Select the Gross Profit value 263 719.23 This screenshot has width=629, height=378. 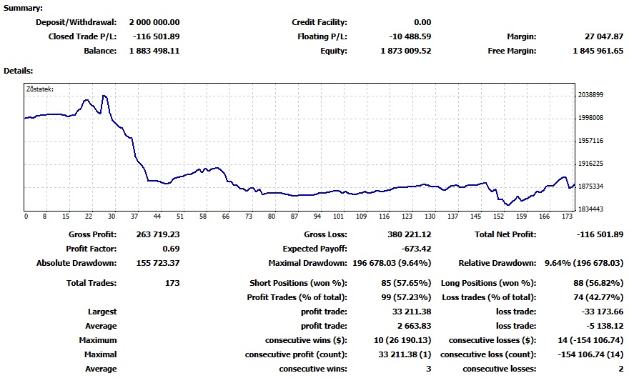pyautogui.click(x=158, y=234)
